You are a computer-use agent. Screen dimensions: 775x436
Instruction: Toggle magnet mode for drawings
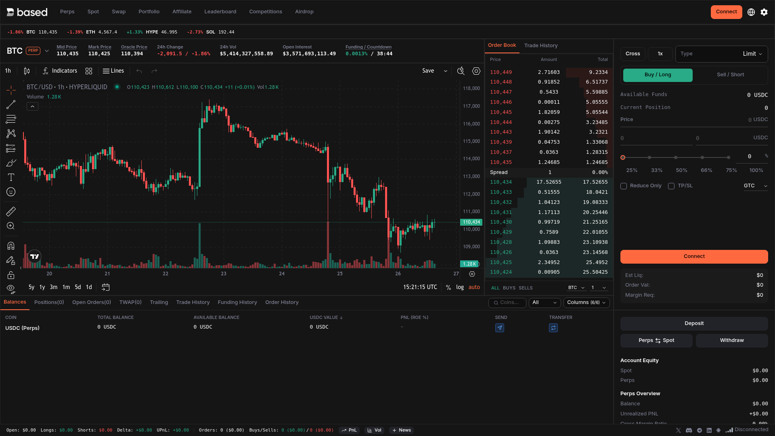[11, 245]
